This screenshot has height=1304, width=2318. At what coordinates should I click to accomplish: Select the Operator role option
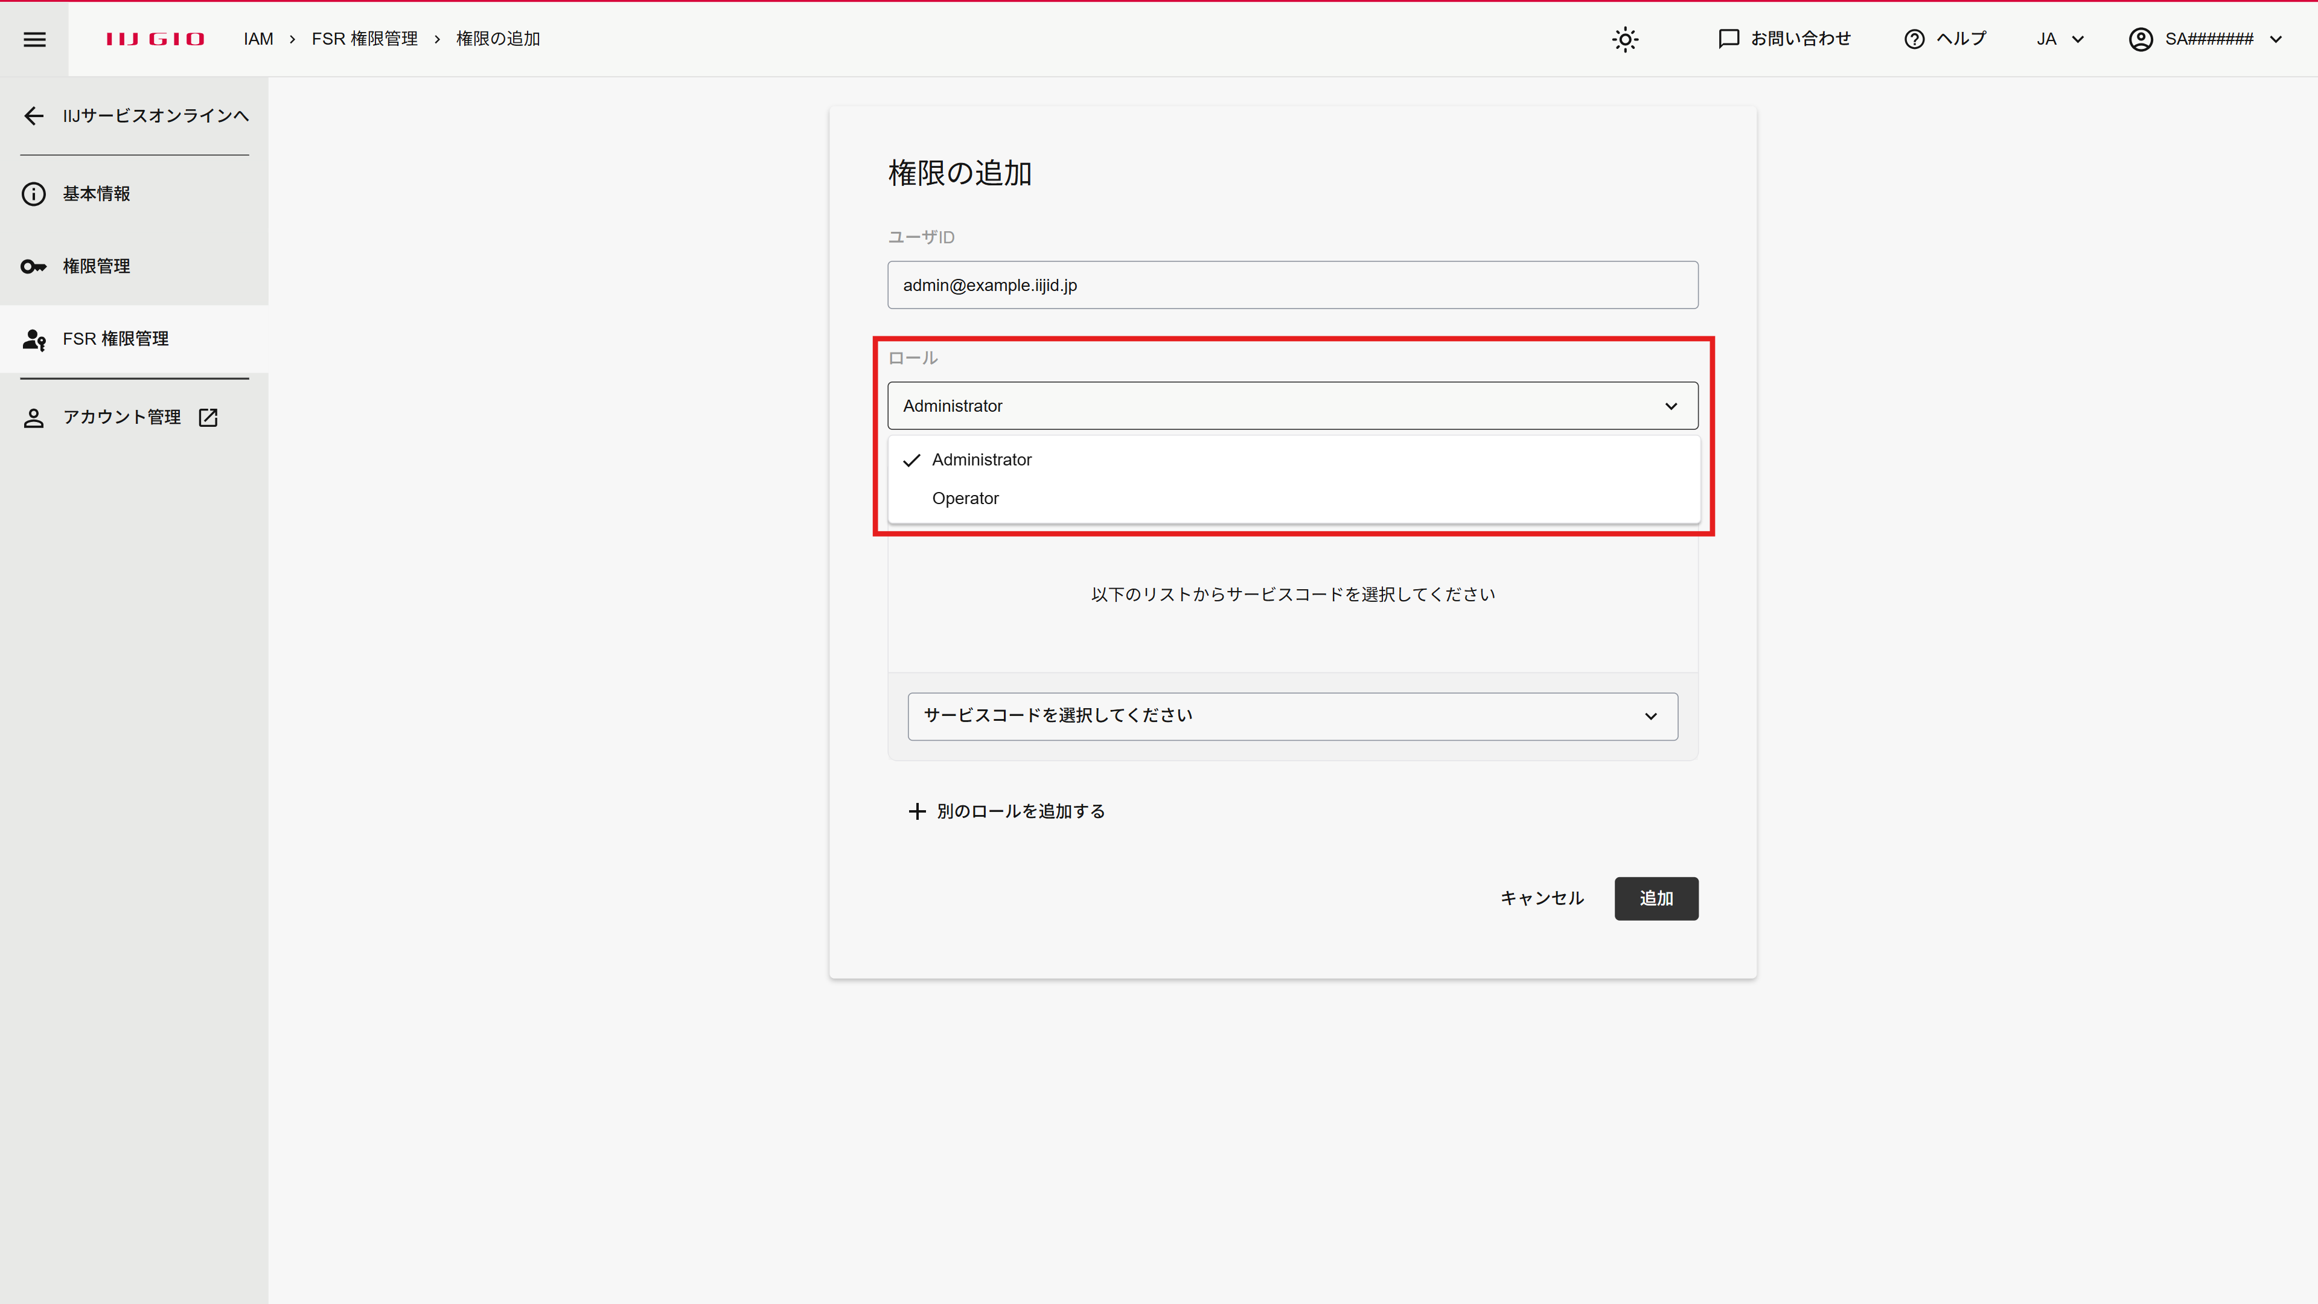point(1293,499)
